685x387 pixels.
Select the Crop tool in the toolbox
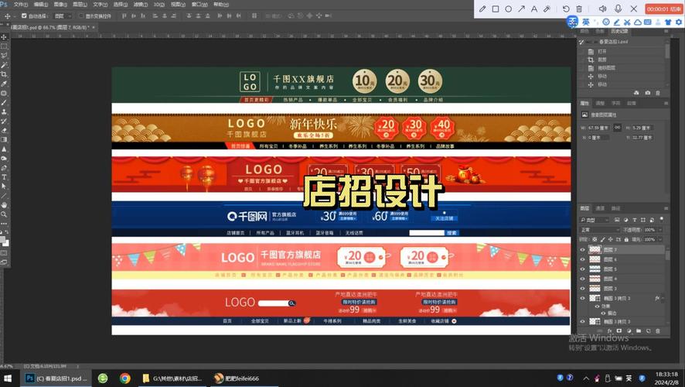[x=4, y=74]
